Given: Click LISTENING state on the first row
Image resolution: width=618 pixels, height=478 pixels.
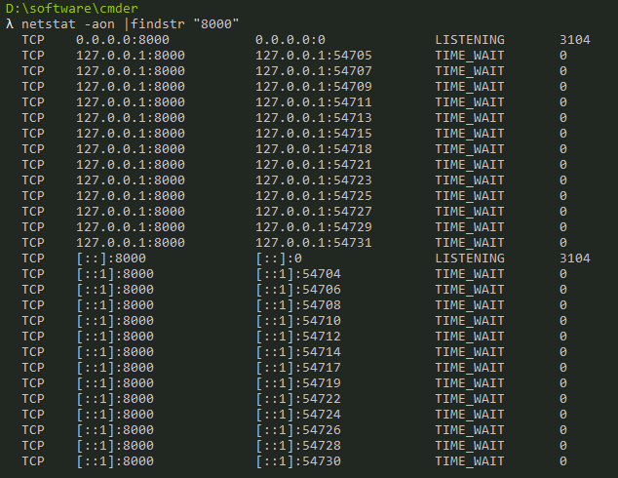Looking at the screenshot, I should pos(470,40).
